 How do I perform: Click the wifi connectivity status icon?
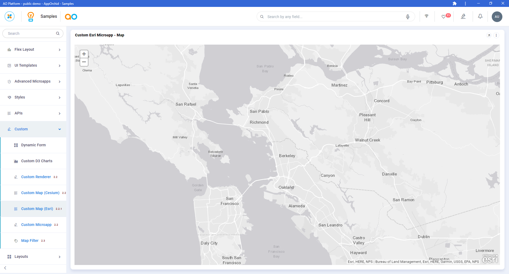click(x=427, y=16)
